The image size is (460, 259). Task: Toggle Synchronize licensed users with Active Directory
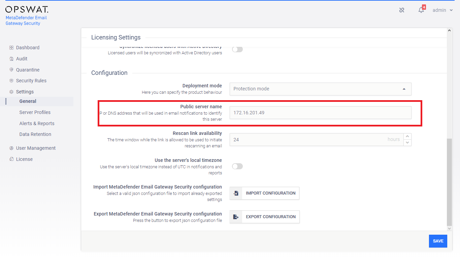(x=237, y=49)
